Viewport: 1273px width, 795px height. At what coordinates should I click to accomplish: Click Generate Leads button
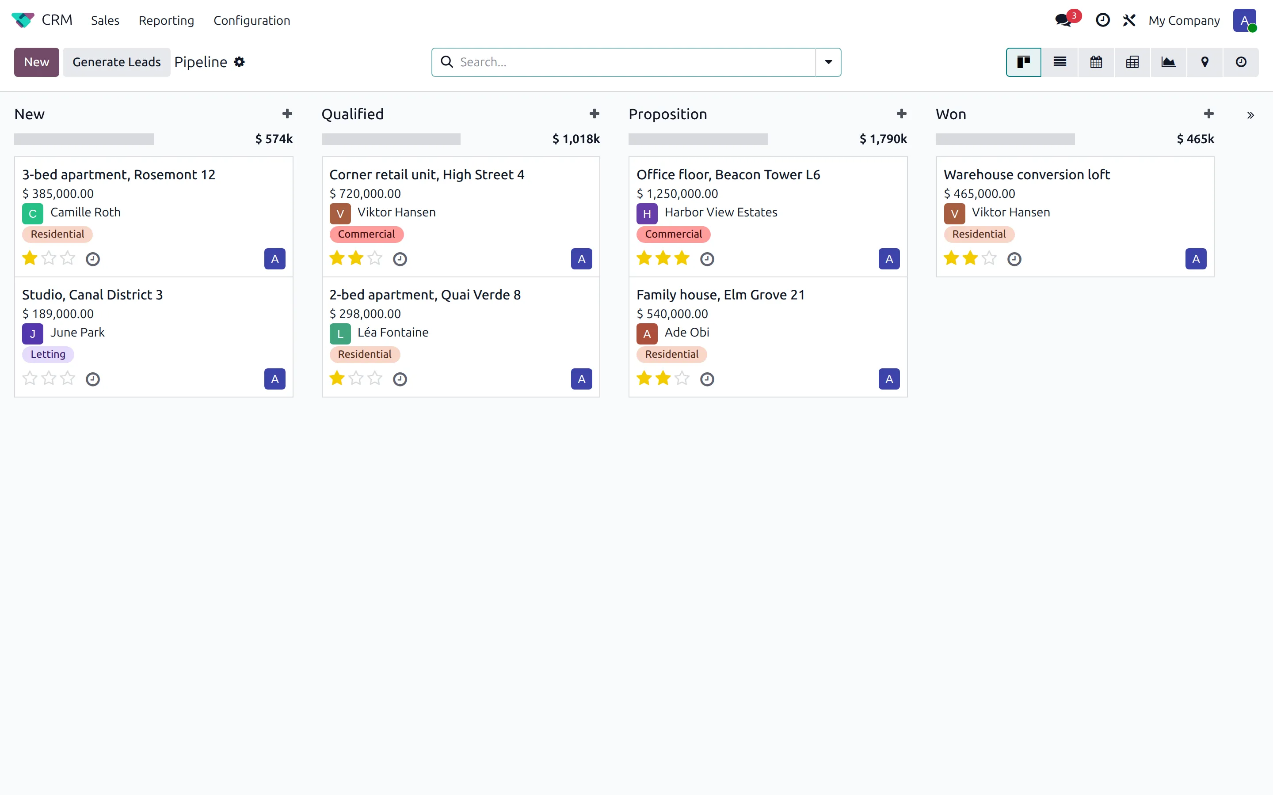pyautogui.click(x=116, y=62)
